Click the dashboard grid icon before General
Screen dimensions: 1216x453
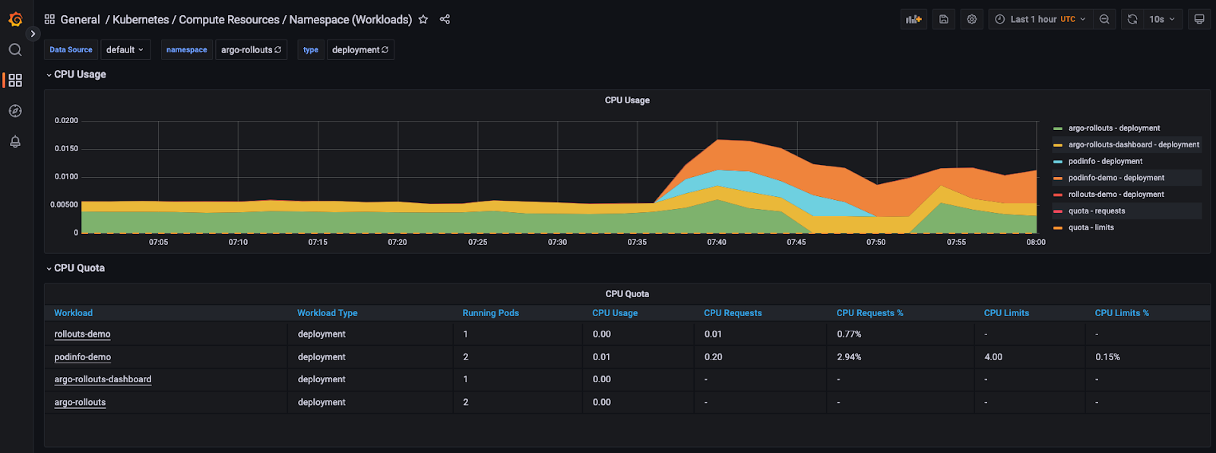(x=49, y=19)
